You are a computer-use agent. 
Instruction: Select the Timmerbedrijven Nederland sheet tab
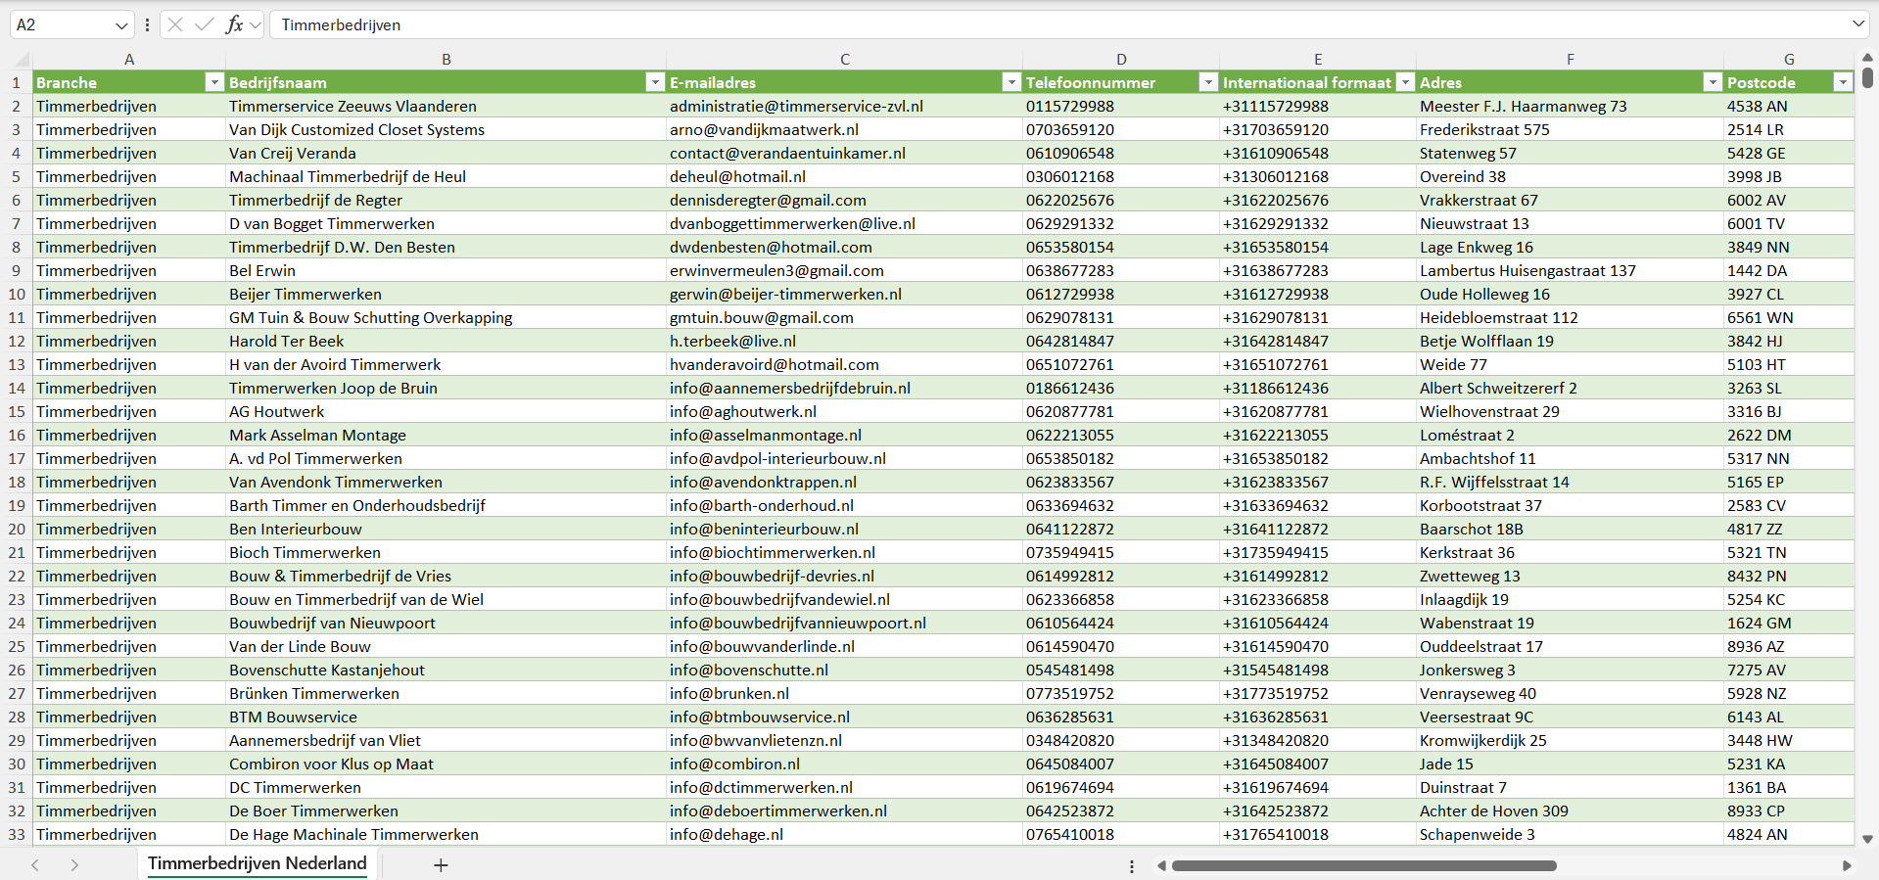tap(257, 863)
